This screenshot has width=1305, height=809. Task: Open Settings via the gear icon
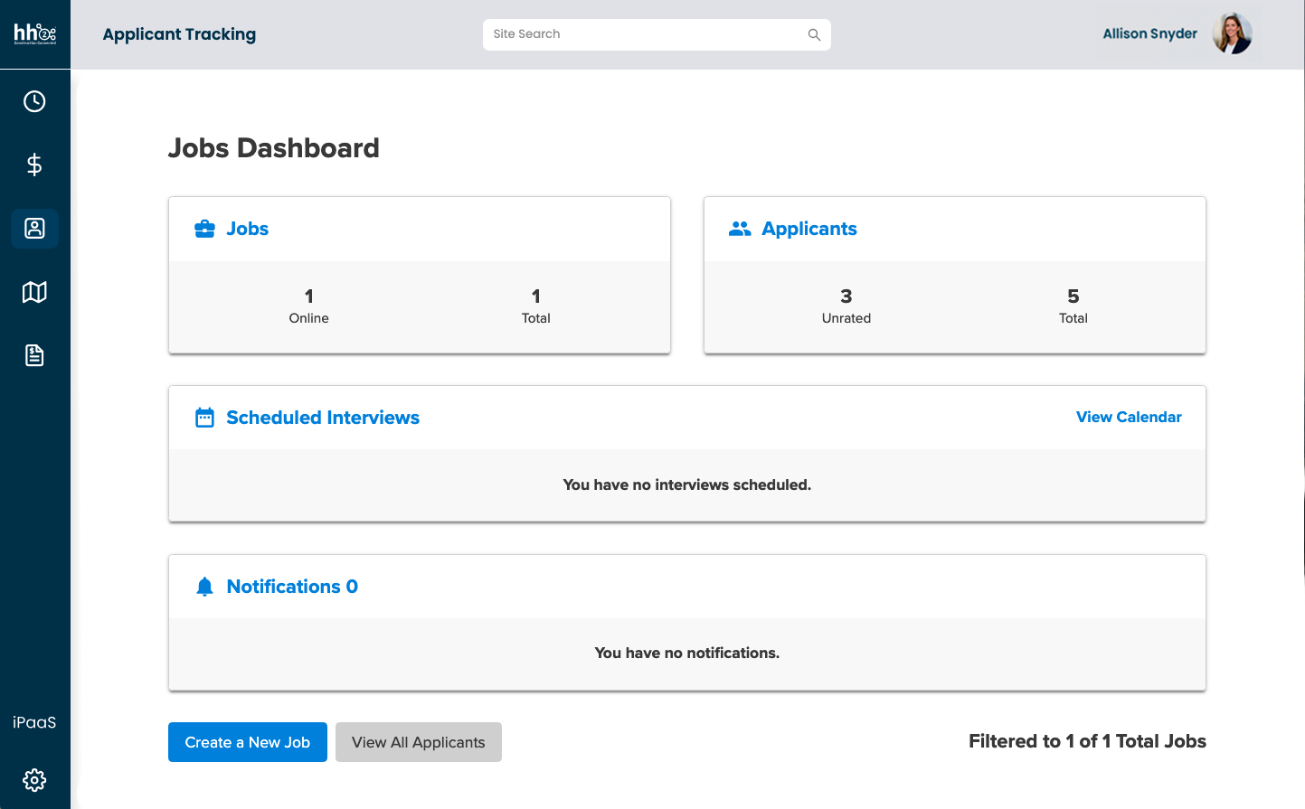(x=34, y=779)
